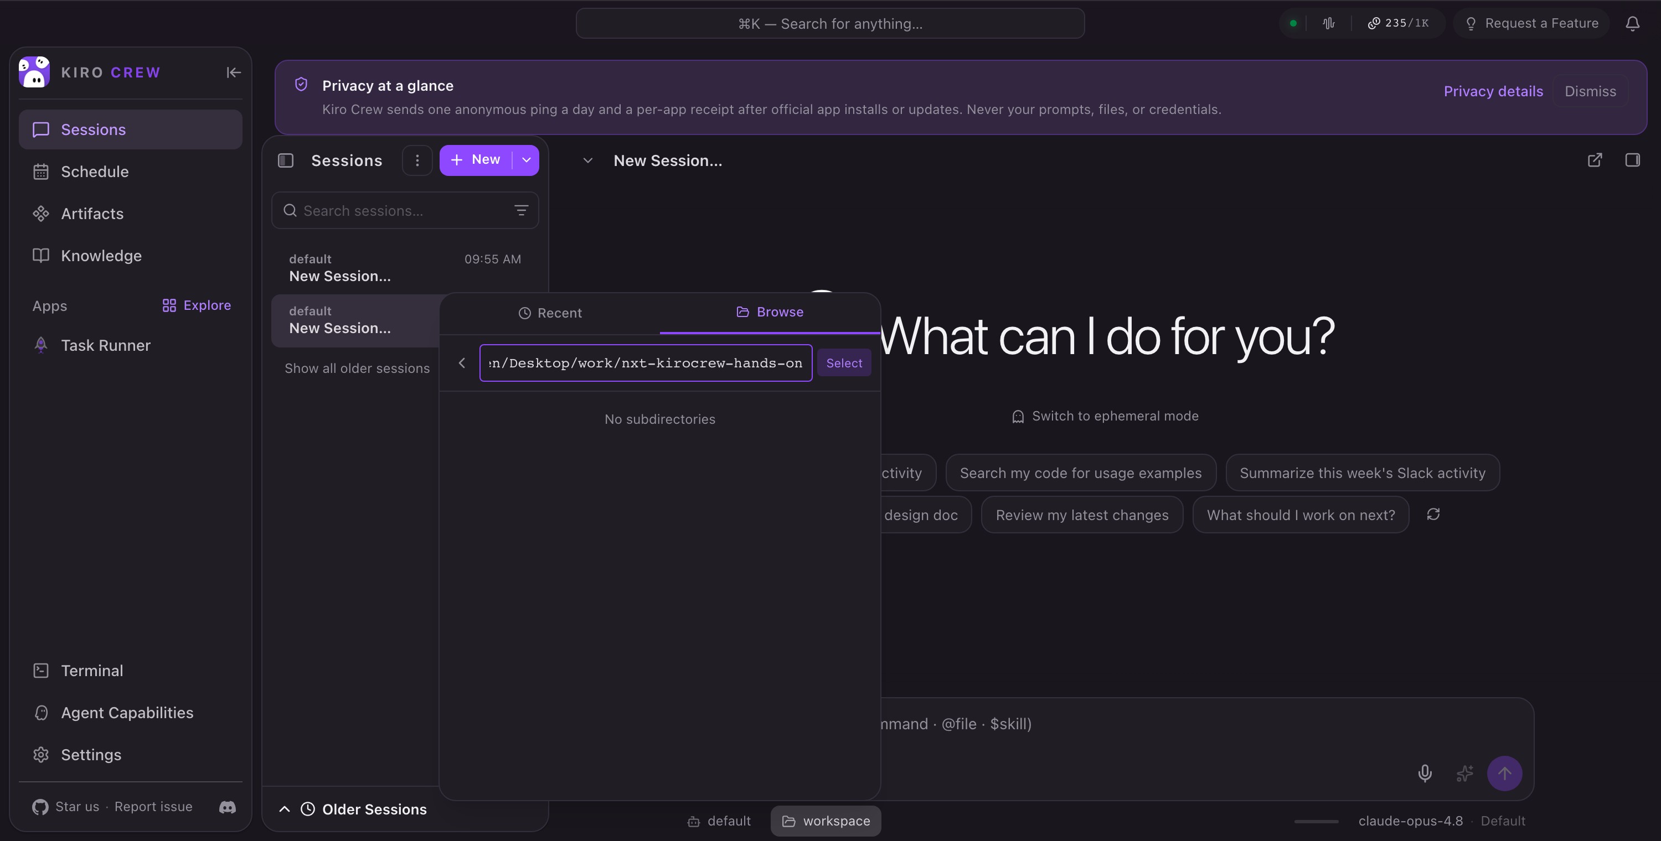
Task: Click the context usage bar near model name
Action: (x=1316, y=822)
